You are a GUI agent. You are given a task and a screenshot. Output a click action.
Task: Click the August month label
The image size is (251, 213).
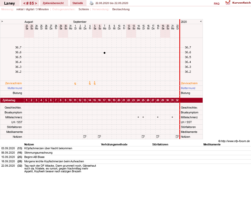(29, 22)
